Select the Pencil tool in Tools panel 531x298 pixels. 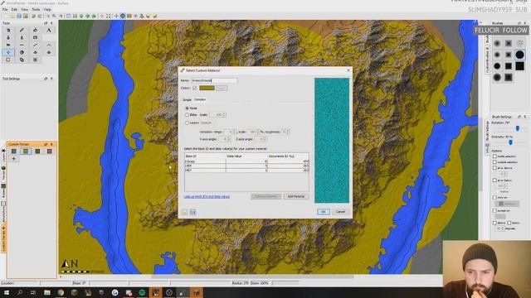tap(22, 30)
